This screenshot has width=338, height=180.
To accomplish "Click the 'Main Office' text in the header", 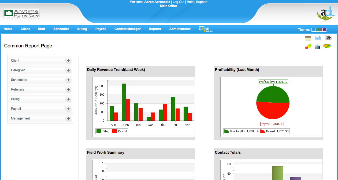I will 169,6.
